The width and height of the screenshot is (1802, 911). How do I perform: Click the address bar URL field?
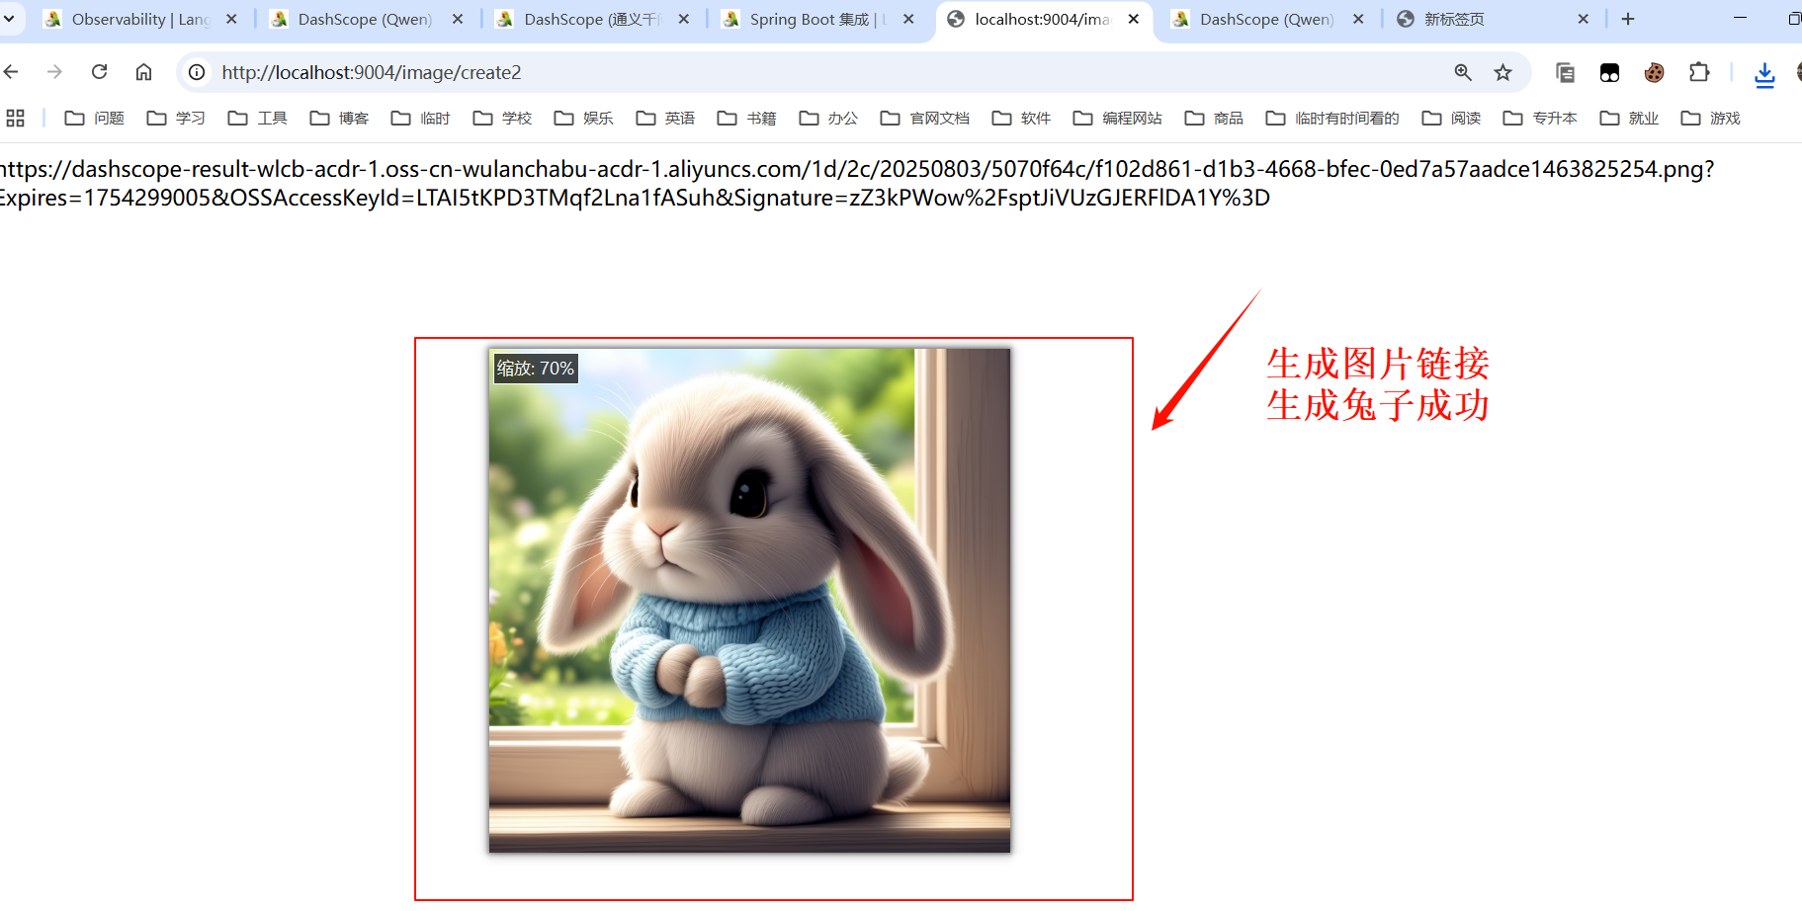click(x=791, y=72)
